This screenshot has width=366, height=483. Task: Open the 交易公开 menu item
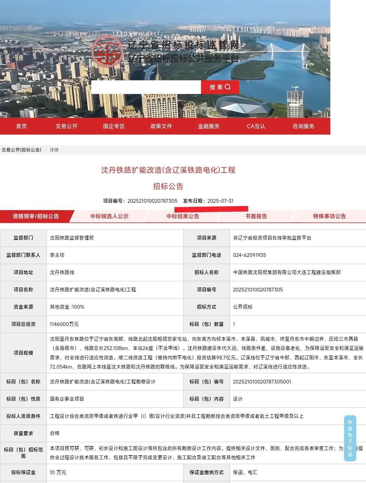pyautogui.click(x=66, y=126)
